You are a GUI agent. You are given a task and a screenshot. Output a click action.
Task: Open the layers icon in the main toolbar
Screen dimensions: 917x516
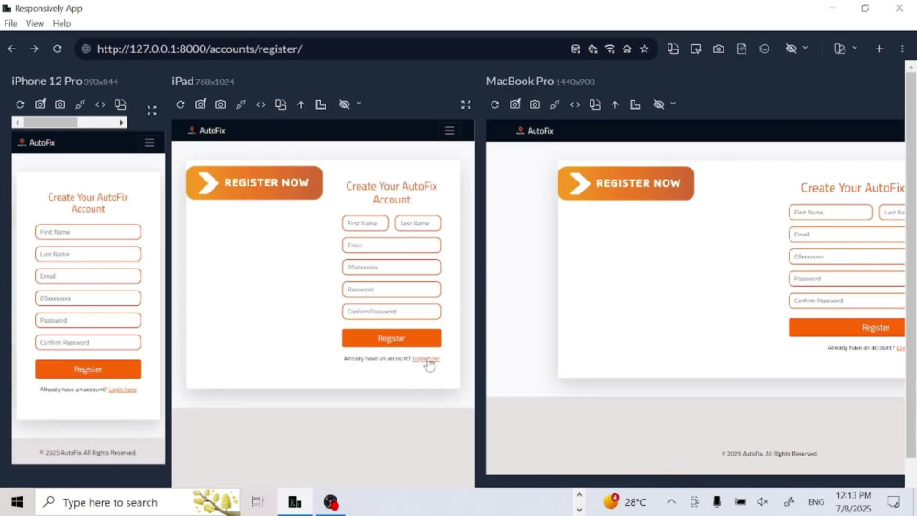click(765, 49)
